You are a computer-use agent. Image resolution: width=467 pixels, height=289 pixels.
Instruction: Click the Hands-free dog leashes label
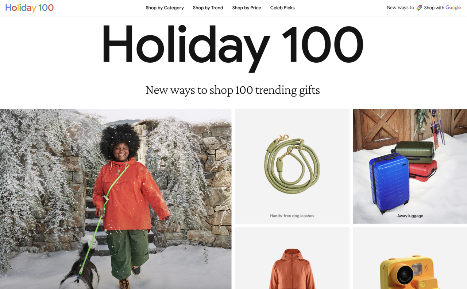pos(292,216)
